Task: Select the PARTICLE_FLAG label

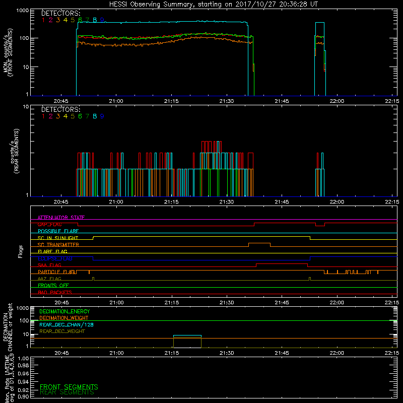Action: 56,272
